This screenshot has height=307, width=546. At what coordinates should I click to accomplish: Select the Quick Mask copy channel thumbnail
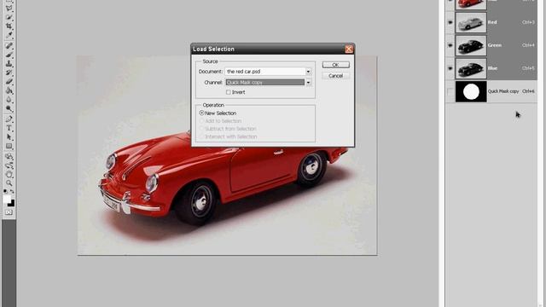click(x=471, y=91)
